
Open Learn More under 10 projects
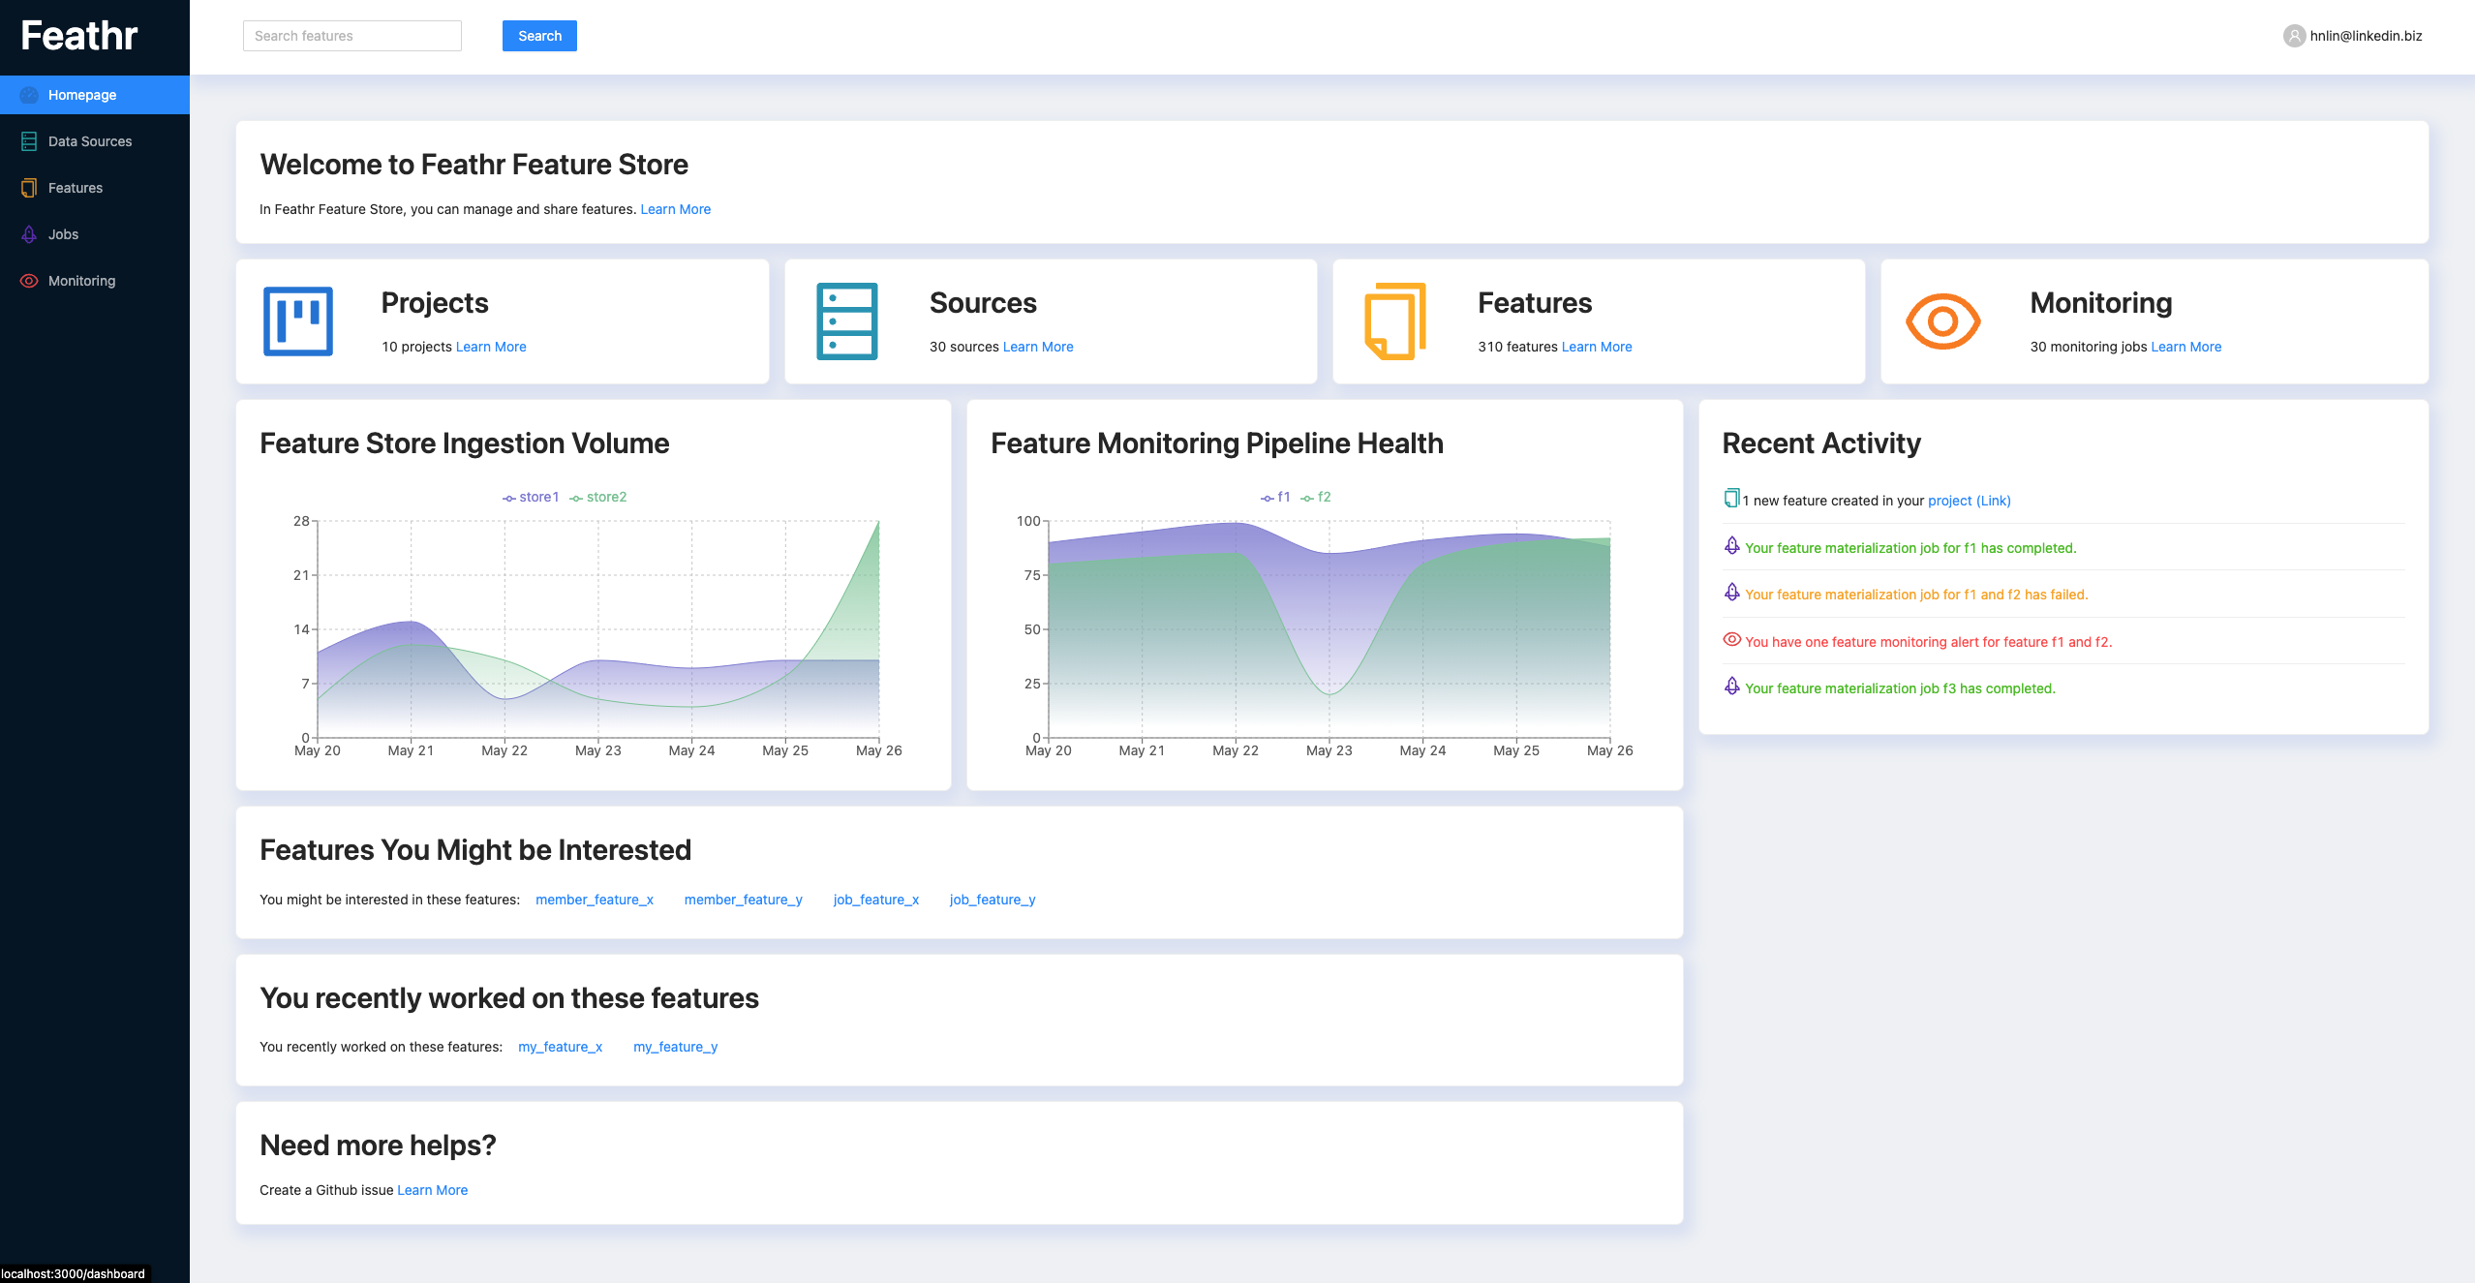pos(491,347)
